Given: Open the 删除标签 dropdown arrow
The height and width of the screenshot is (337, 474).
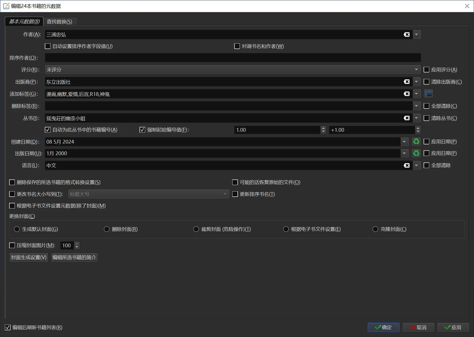Looking at the screenshot, I should click(x=417, y=106).
